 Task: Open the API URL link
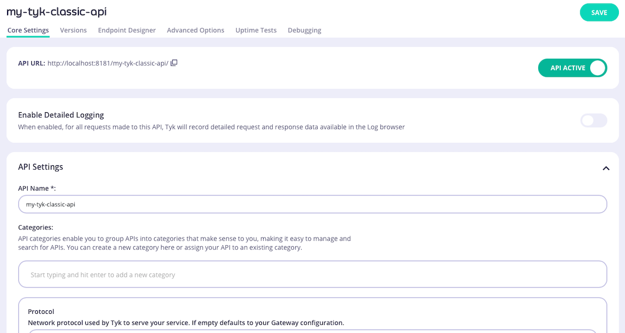point(110,63)
